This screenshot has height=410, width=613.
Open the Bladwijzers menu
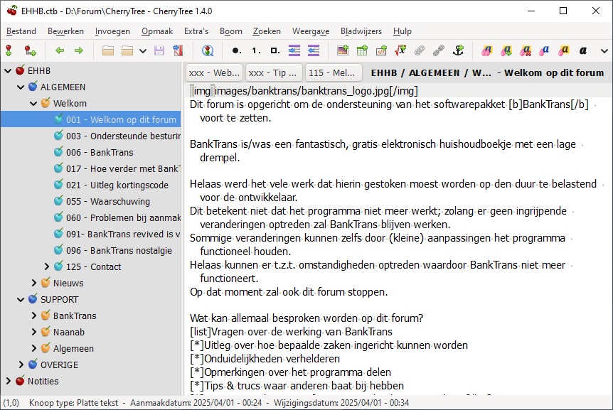tap(361, 31)
